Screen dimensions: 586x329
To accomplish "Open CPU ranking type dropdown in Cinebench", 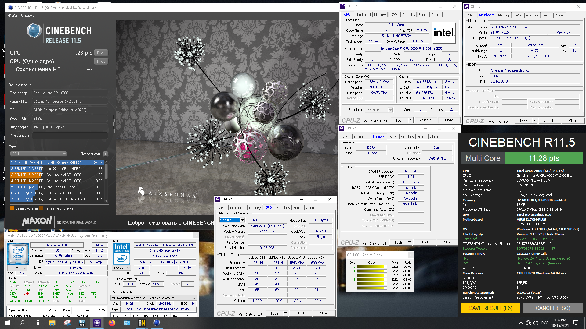I will tap(38, 154).
